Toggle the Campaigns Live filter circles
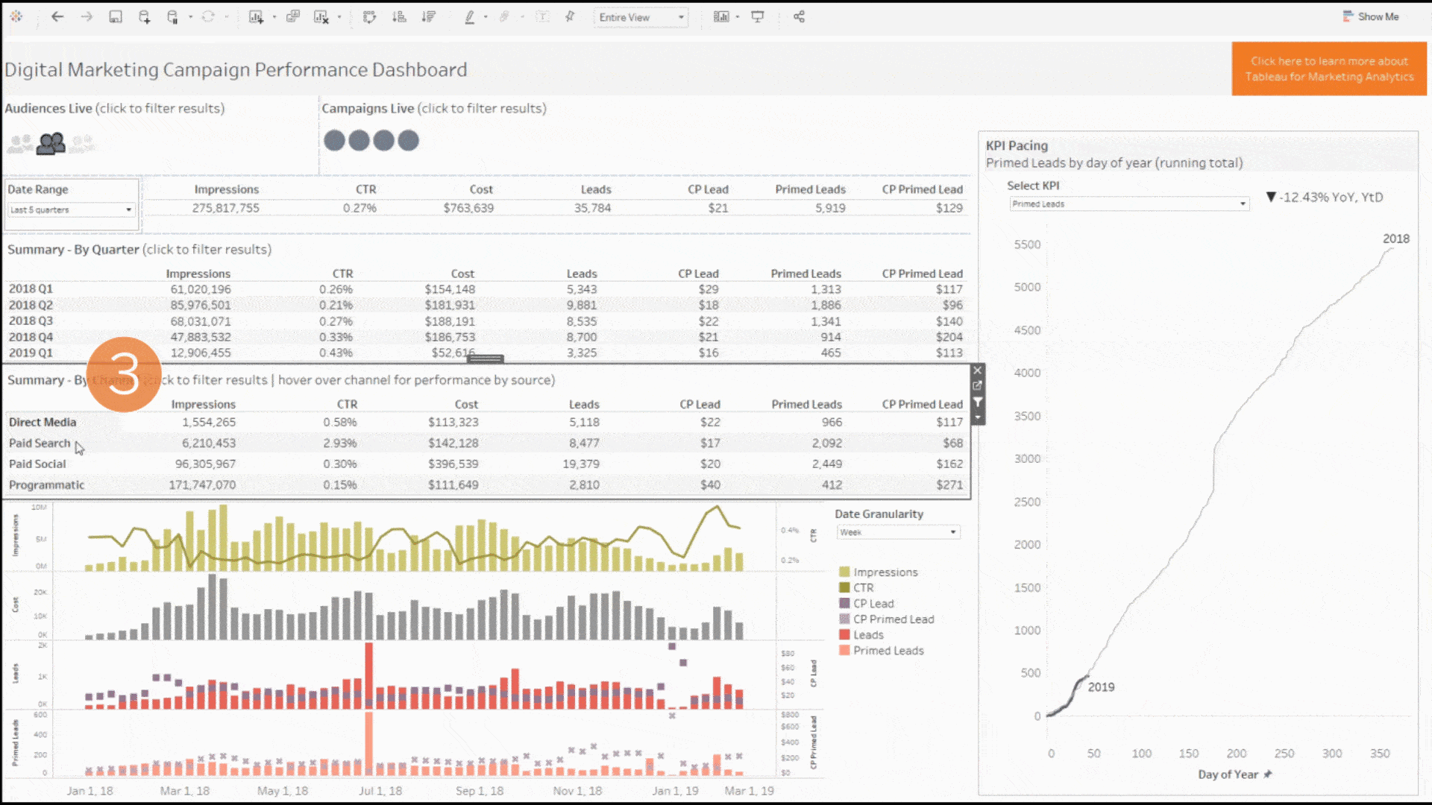This screenshot has width=1432, height=805. pos(371,141)
